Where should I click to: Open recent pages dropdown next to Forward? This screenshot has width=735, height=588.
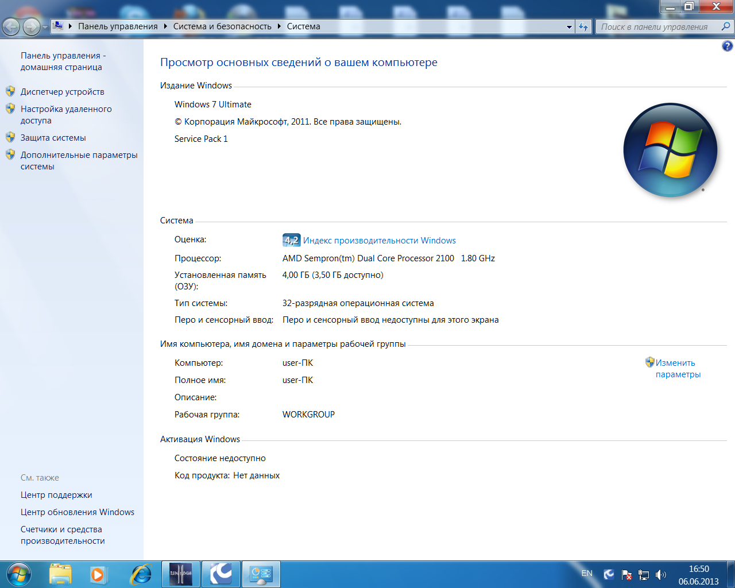click(x=45, y=27)
